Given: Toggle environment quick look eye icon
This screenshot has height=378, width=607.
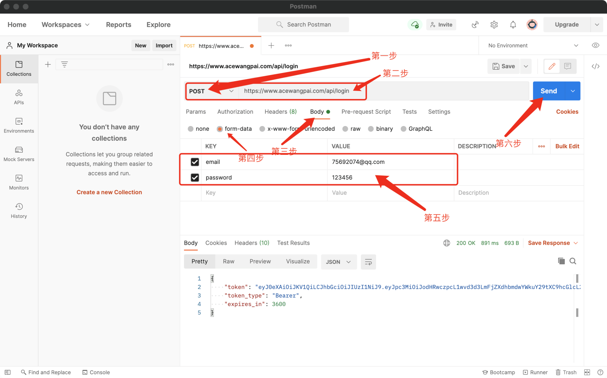Looking at the screenshot, I should 595,45.
